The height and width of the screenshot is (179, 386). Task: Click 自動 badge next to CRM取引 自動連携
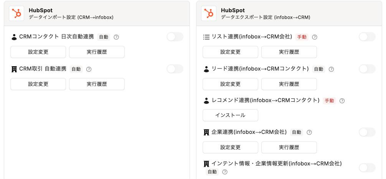76,69
